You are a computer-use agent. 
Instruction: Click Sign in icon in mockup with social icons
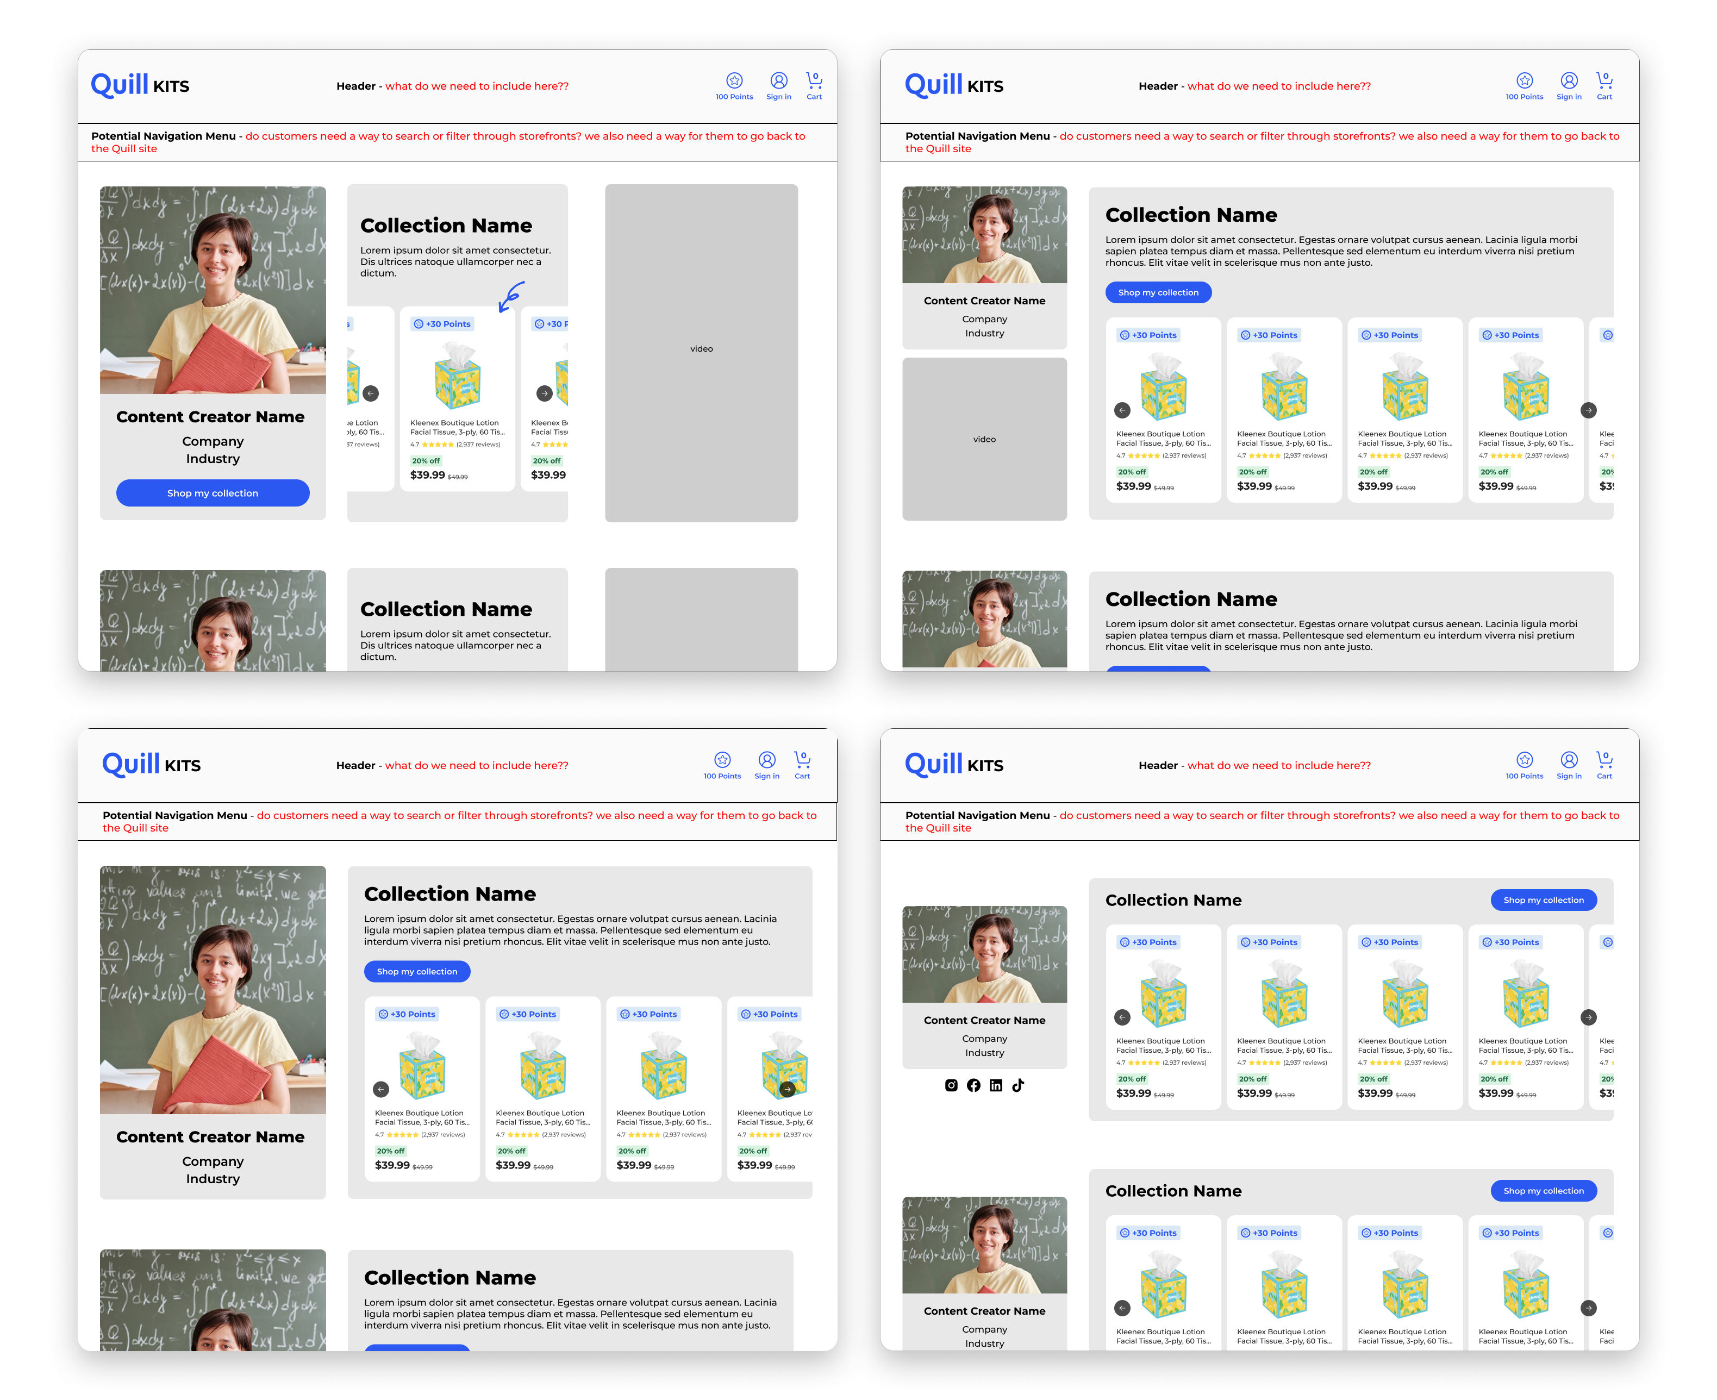pos(1569,765)
